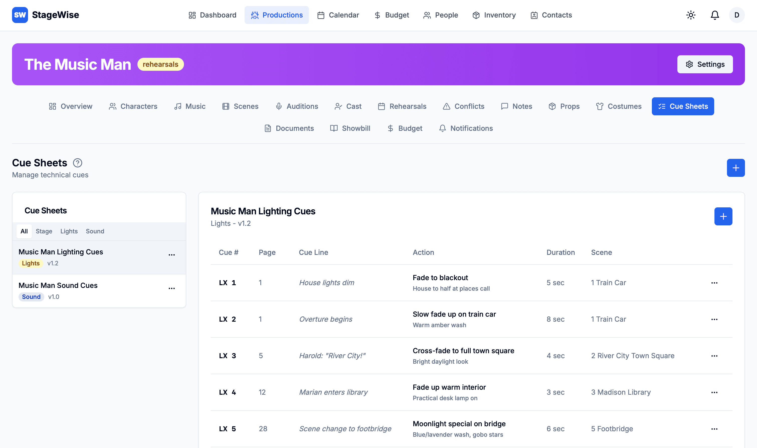Open options menu for Music Man Sound Cues sheet
The image size is (757, 448).
(171, 289)
